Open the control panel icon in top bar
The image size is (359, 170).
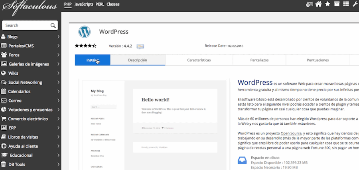coord(309,4)
